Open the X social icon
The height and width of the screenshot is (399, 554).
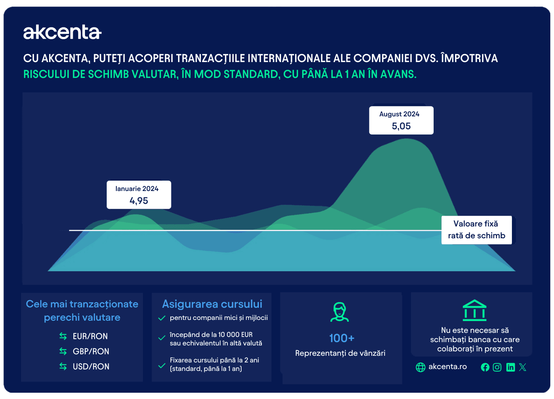[523, 367]
